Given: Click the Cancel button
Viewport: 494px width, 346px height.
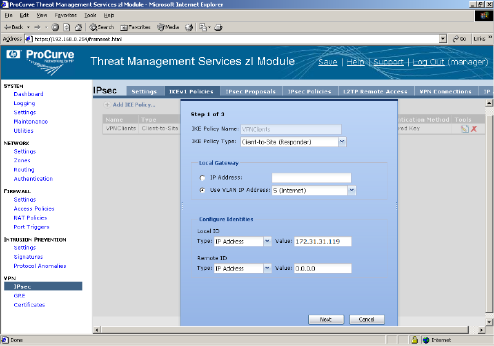Looking at the screenshot, I should [x=366, y=320].
